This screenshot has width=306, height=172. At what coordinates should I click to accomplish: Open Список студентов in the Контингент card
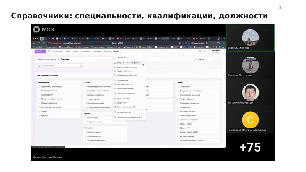point(94,132)
